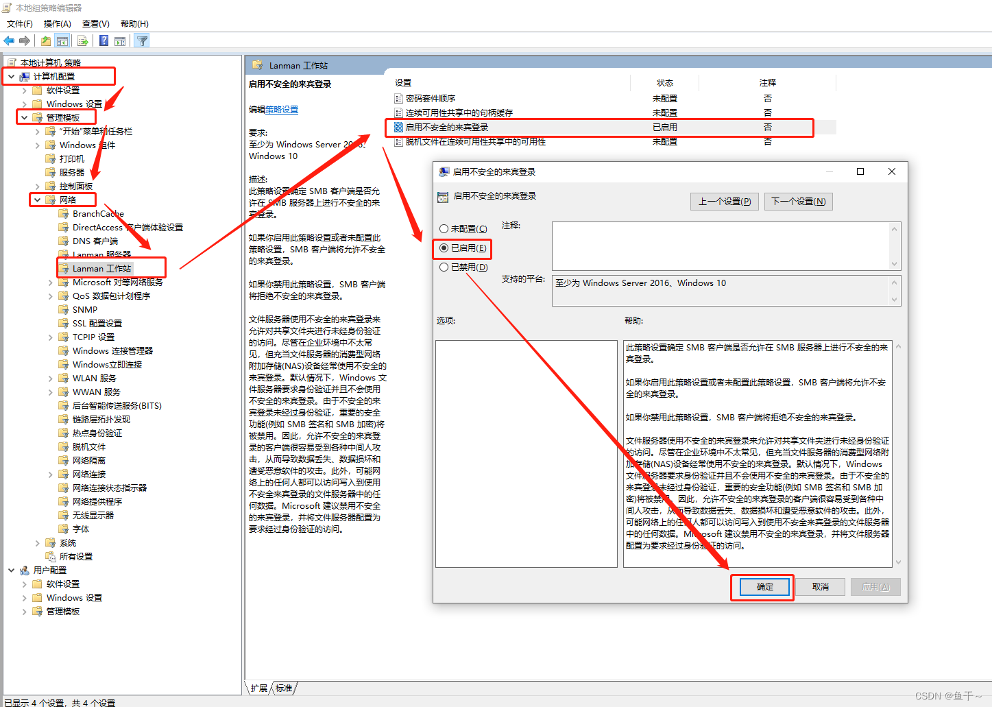Expand the TCPIP 设置 node

coord(51,337)
